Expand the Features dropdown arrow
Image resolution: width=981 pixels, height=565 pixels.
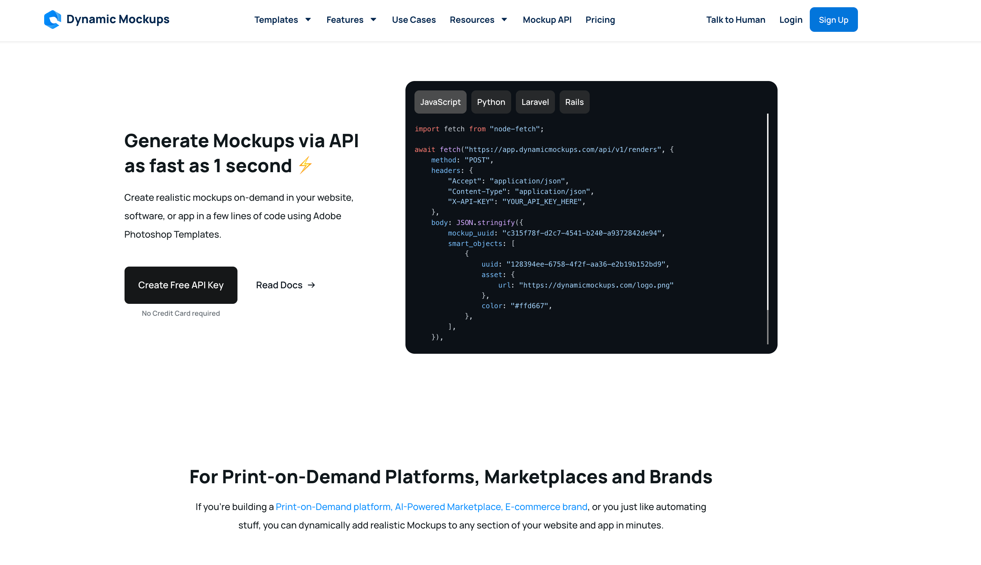[x=373, y=20]
